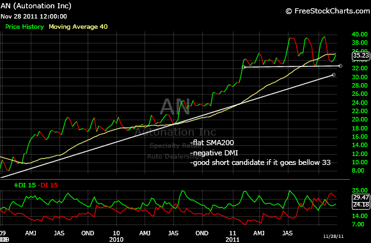Viewport: 371px width, 243px height.
Task: Select the 2010 year label on time axis
Action: (x=116, y=239)
